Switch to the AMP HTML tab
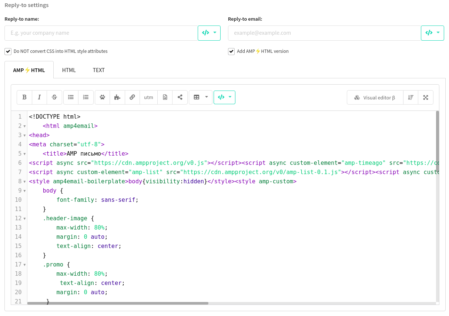Image resolution: width=449 pixels, height=316 pixels. click(x=29, y=70)
